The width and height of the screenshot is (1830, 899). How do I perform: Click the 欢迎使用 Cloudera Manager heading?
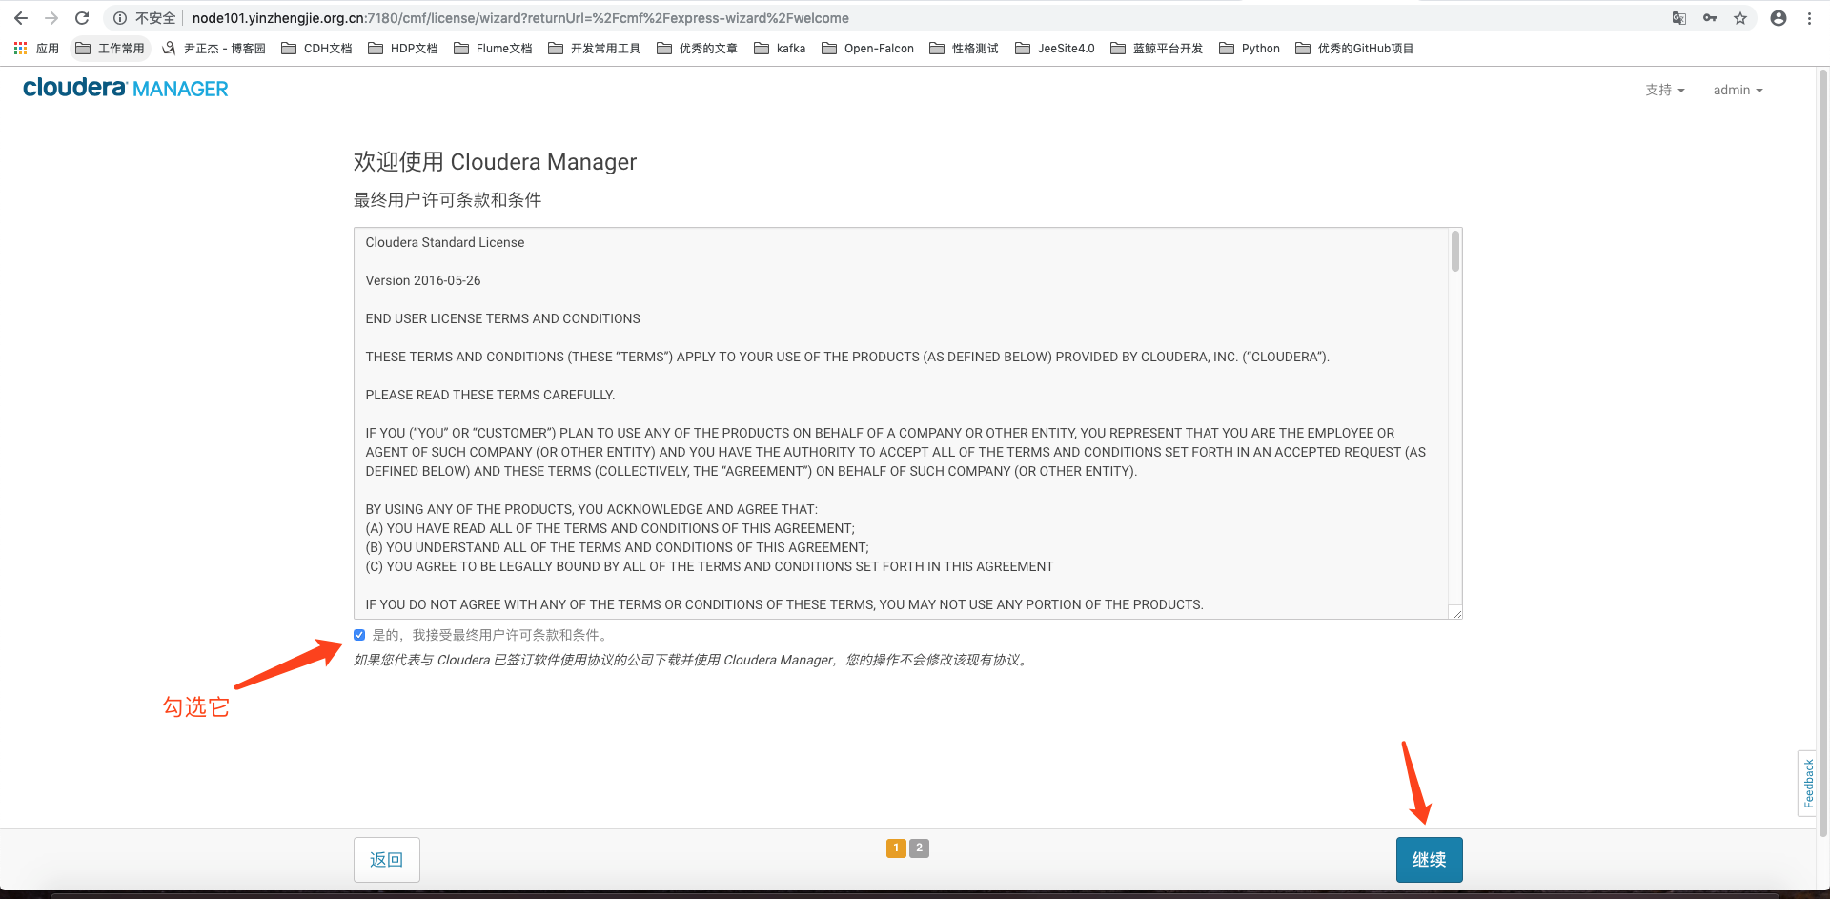(495, 162)
